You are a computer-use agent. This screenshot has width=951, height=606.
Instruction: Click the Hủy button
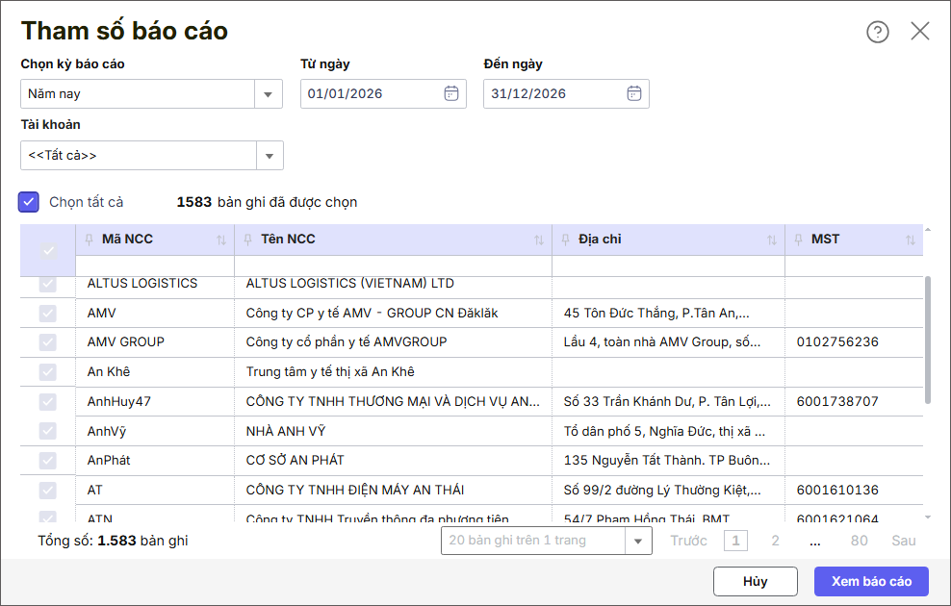pyautogui.click(x=755, y=582)
